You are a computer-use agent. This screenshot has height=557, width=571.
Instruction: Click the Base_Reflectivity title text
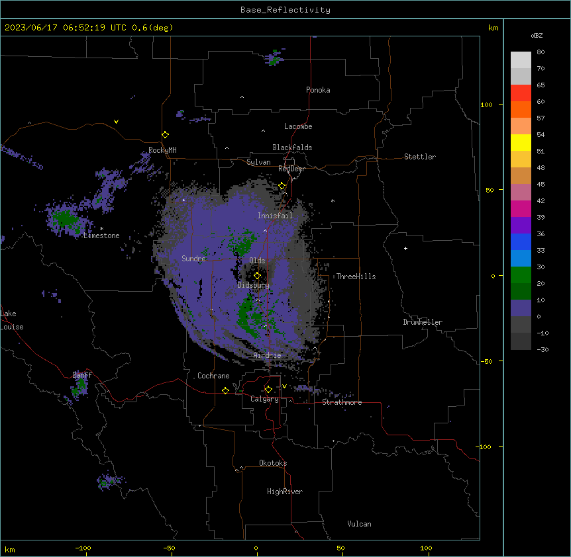285,10
